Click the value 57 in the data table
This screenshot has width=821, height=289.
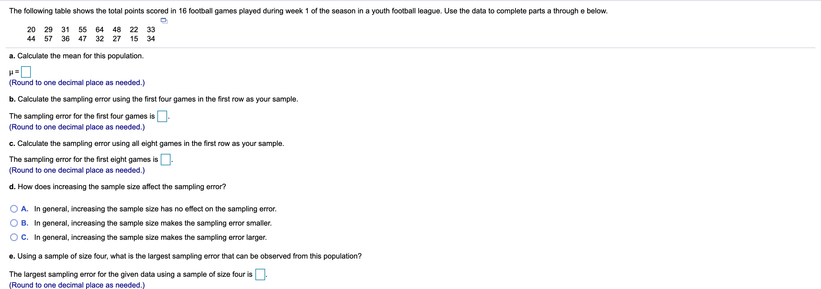[48, 39]
